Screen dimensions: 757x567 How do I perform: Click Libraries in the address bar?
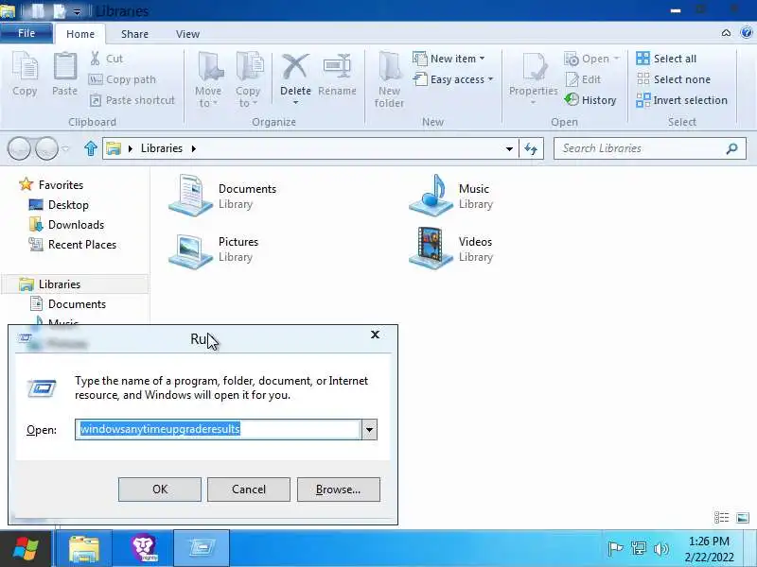pos(162,148)
